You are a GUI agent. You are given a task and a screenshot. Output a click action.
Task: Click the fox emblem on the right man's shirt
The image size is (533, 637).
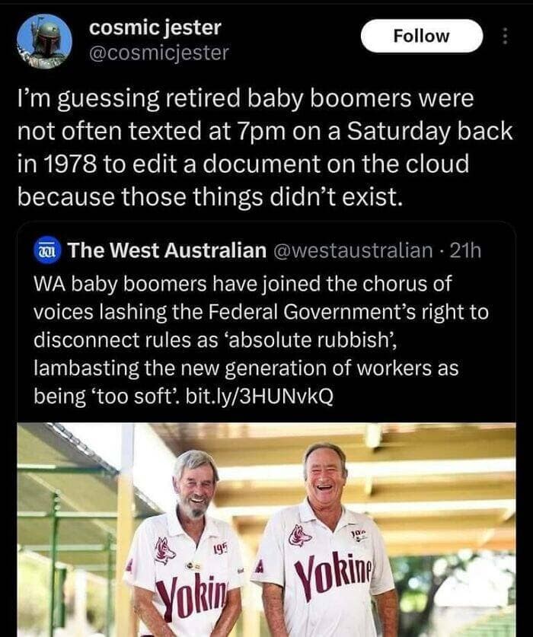tap(300, 535)
